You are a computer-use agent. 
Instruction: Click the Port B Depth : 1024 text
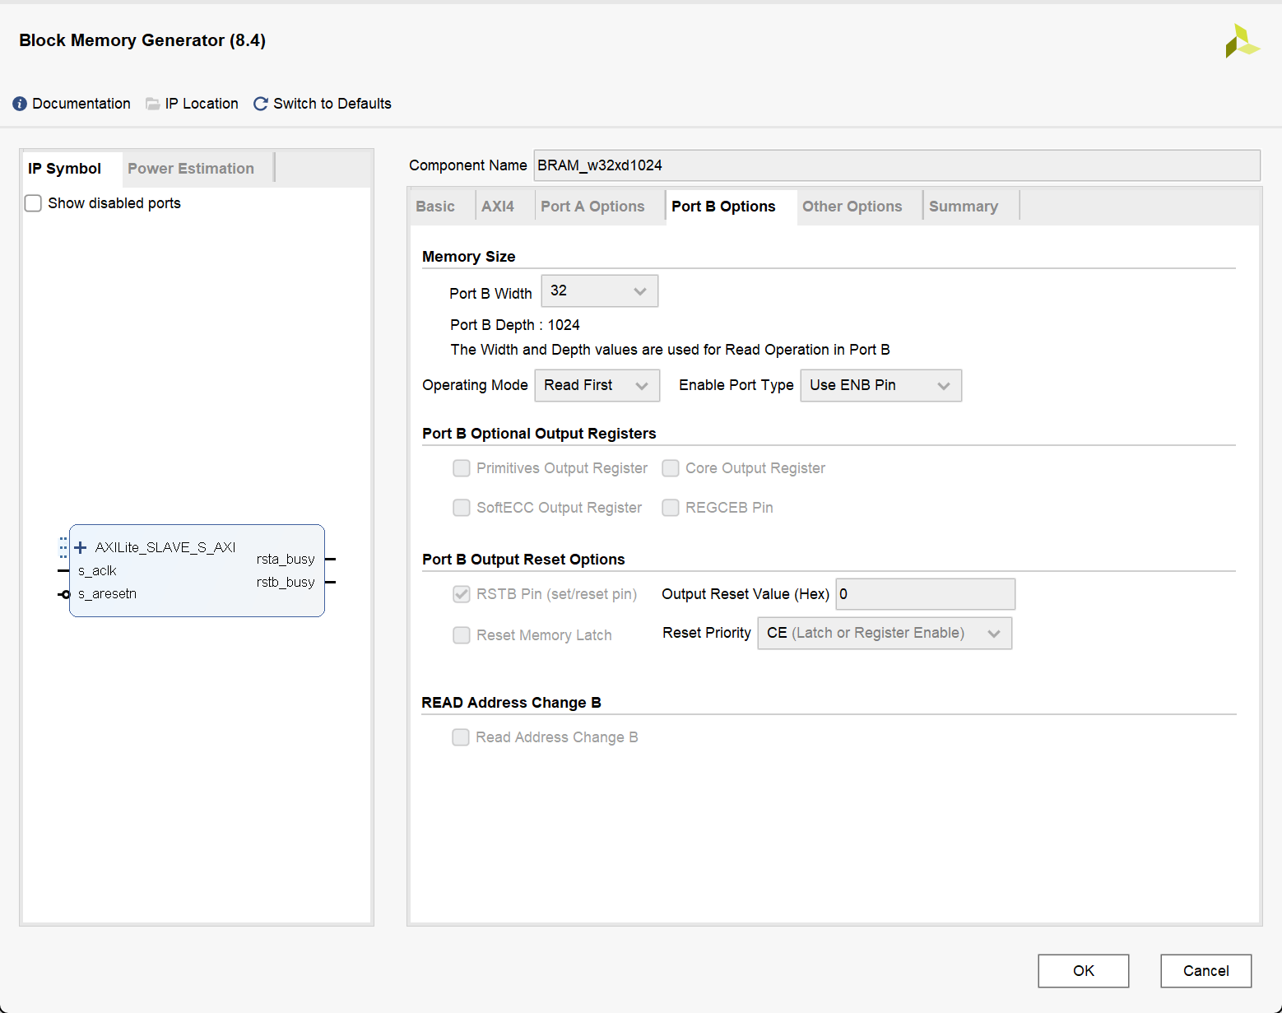click(515, 325)
